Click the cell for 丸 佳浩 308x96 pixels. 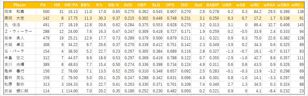pyautogui.click(x=20, y=25)
